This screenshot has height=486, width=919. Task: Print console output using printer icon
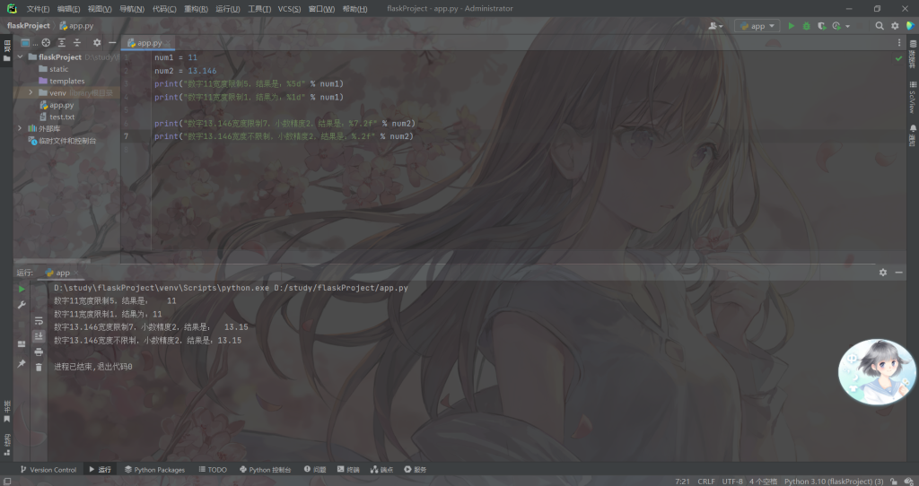pos(39,351)
